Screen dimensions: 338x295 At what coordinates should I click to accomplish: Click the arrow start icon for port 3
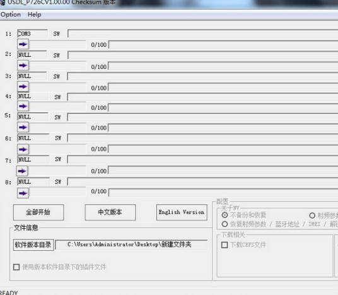pyautogui.click(x=23, y=87)
